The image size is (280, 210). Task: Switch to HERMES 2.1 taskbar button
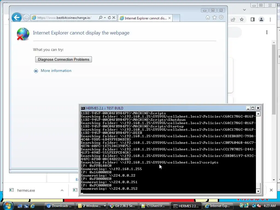pyautogui.click(x=186, y=206)
